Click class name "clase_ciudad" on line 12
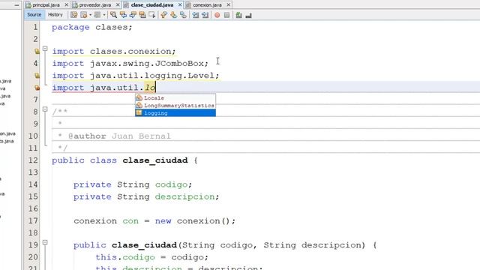 click(x=155, y=160)
